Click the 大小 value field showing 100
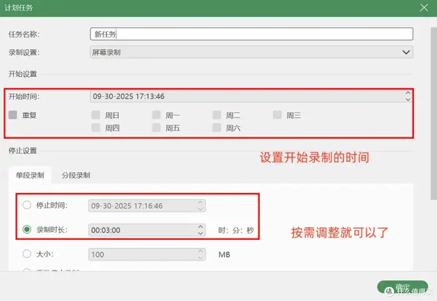This screenshot has width=437, height=301. coord(147,254)
